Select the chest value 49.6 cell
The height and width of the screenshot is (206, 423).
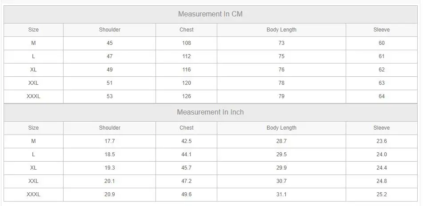[x=187, y=194]
